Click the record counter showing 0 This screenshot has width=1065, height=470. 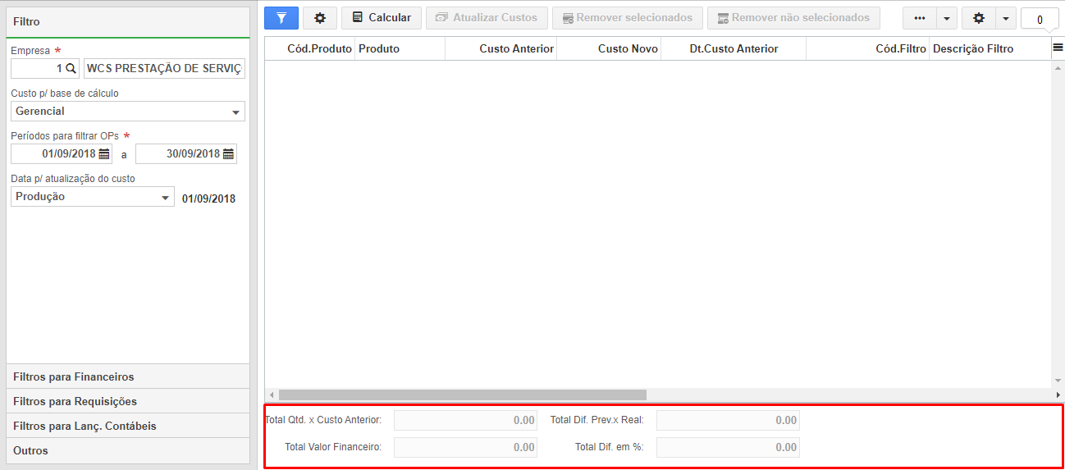[1040, 20]
